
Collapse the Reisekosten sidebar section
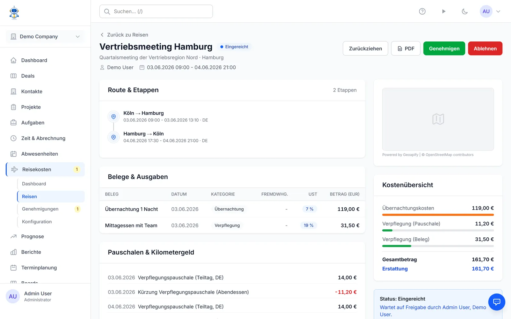pyautogui.click(x=45, y=169)
